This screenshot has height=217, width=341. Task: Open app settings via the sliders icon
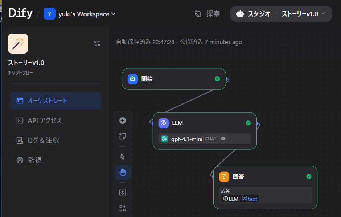click(97, 43)
